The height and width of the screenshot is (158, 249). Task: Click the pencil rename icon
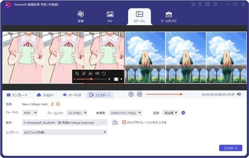[52, 104]
